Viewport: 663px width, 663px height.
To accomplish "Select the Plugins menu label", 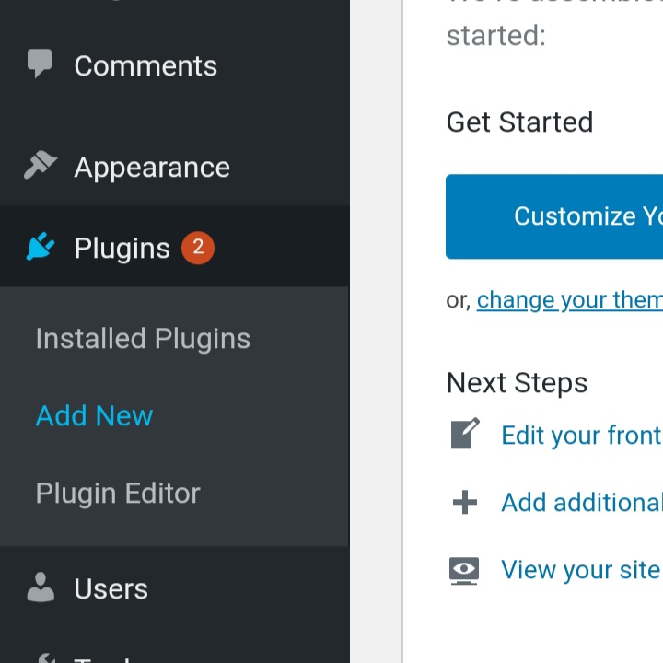I will point(122,249).
